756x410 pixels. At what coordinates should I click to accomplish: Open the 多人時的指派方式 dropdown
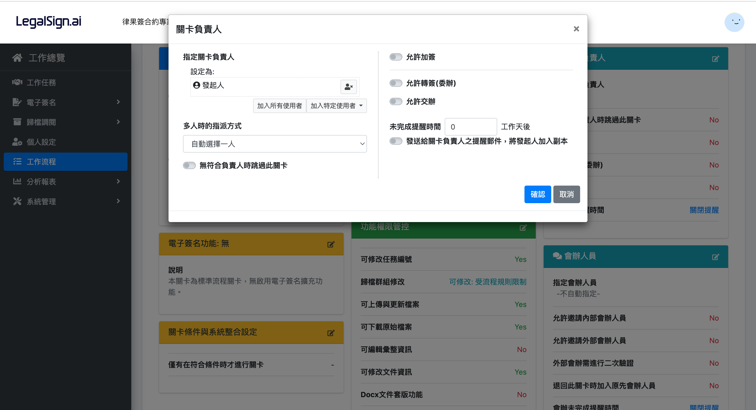[275, 144]
